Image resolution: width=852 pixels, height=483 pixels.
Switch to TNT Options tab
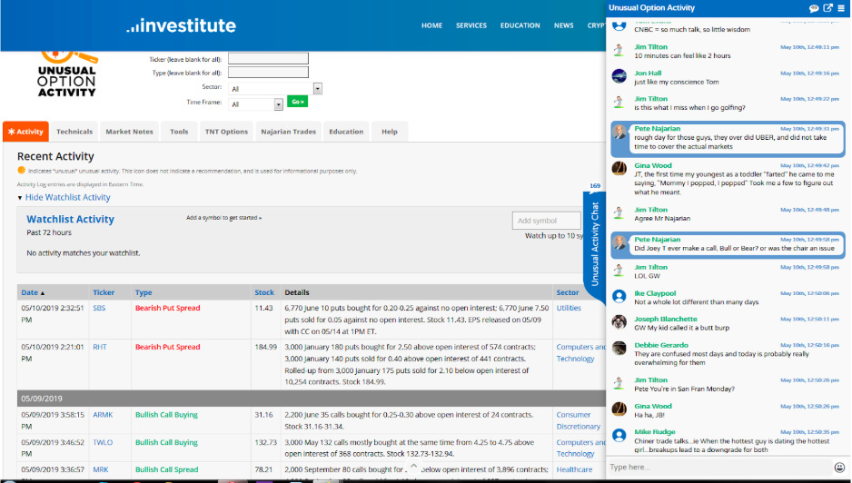pos(226,132)
